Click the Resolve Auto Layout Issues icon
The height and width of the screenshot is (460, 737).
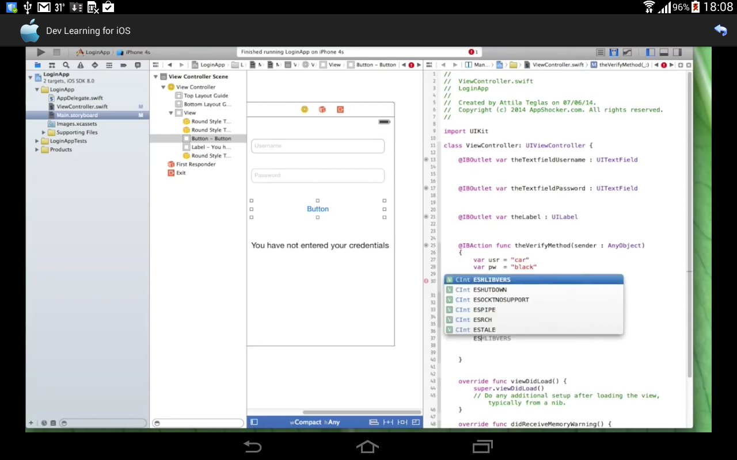(x=402, y=422)
